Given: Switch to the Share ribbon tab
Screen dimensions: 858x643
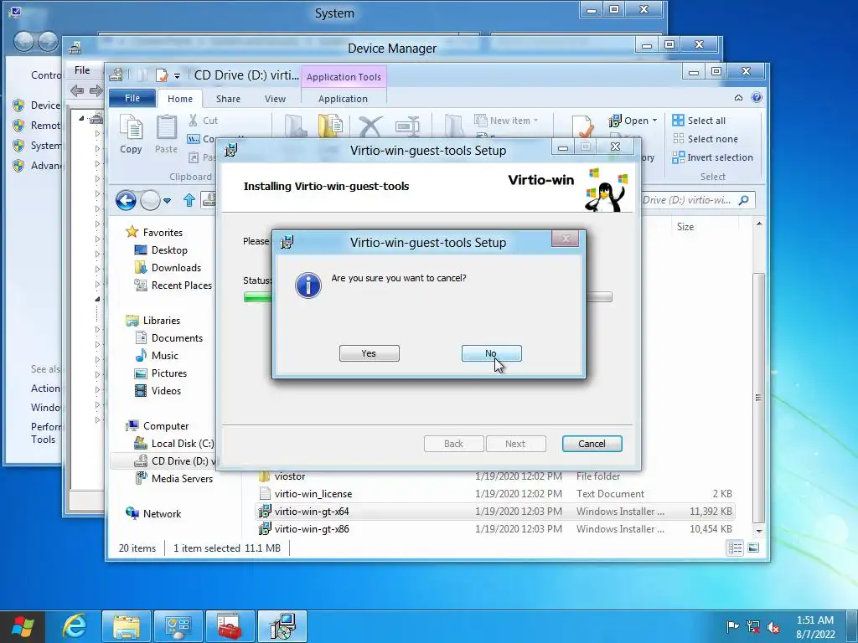Looking at the screenshot, I should coord(228,99).
